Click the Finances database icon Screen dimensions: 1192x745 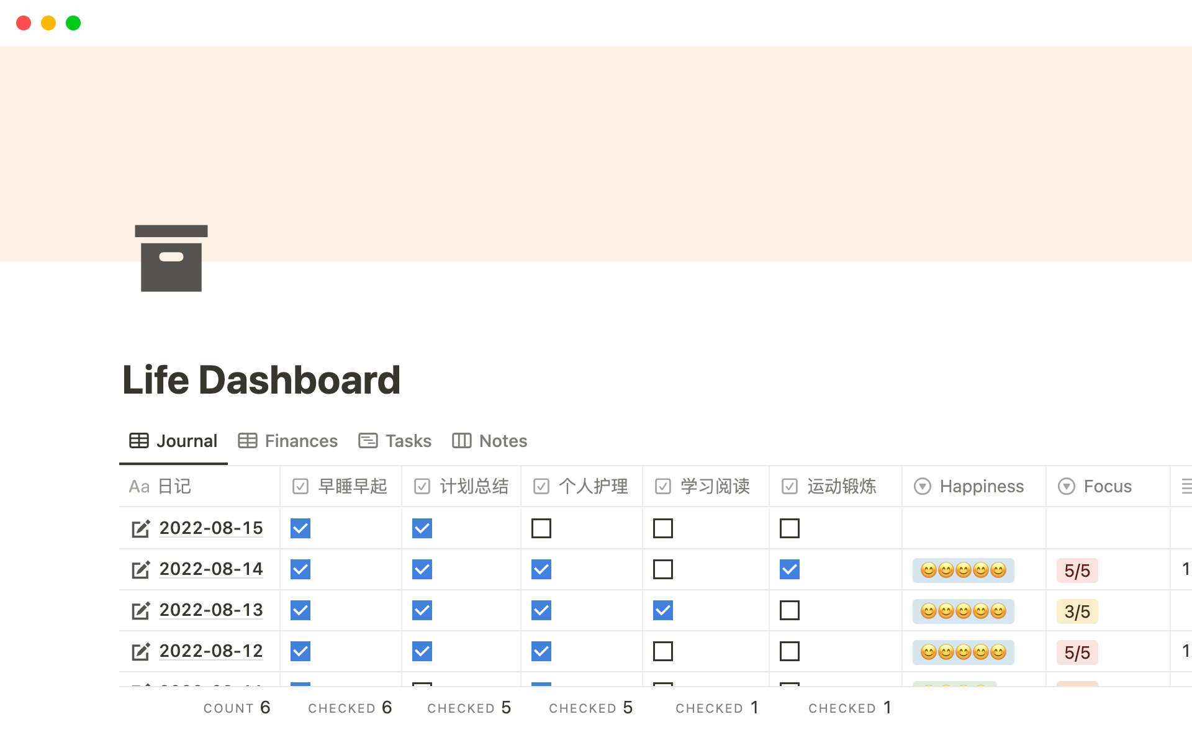pos(247,441)
